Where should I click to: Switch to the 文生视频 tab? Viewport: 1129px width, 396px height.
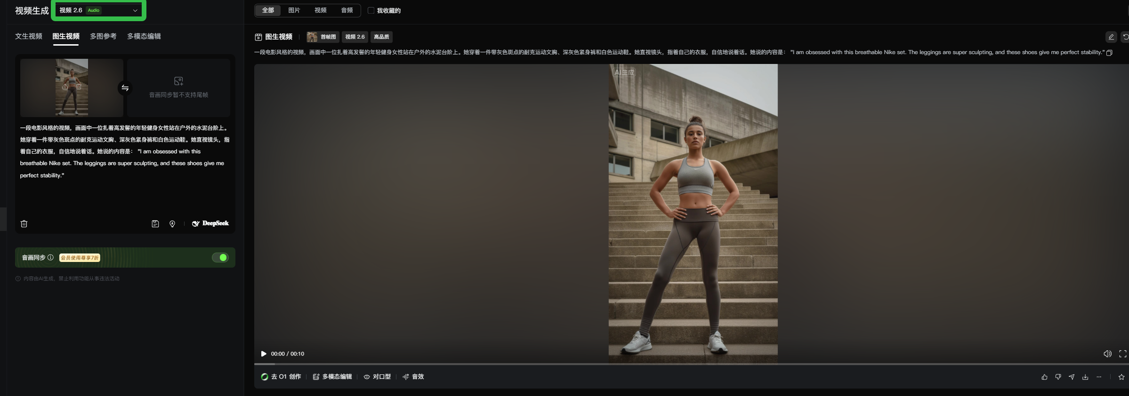point(29,36)
